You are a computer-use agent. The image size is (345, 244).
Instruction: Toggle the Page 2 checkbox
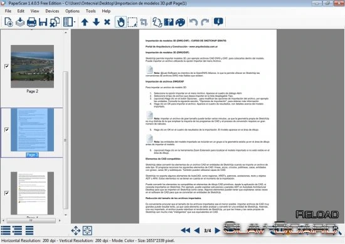pyautogui.click(x=7, y=66)
